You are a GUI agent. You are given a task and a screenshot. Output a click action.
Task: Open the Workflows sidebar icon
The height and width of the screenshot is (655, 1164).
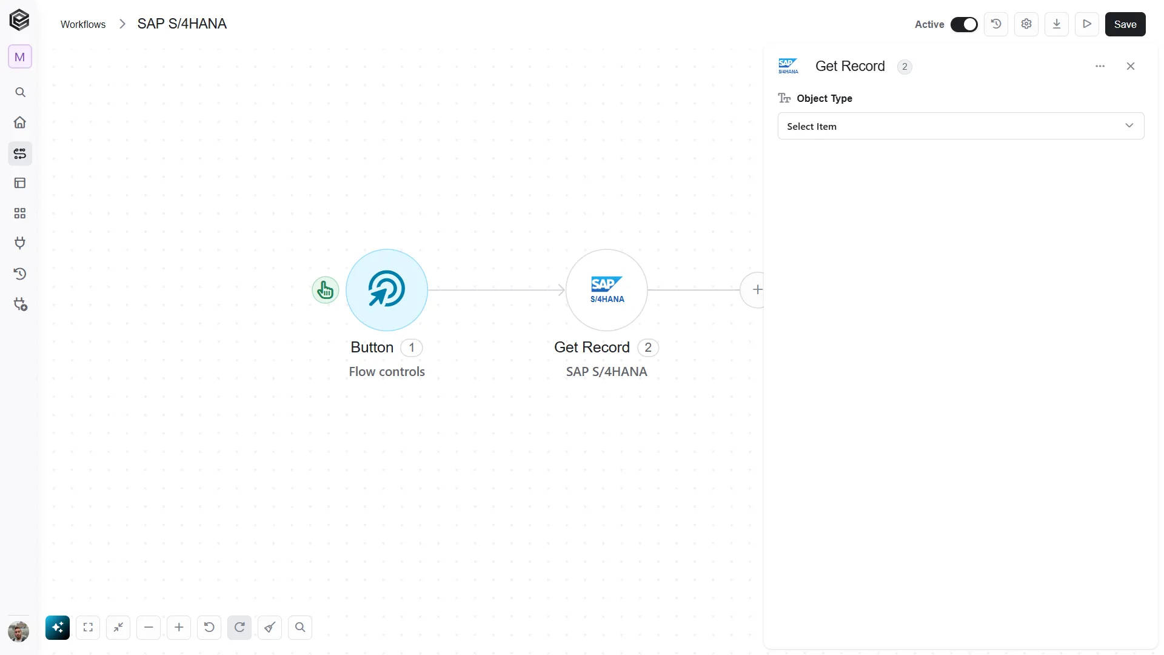click(x=20, y=153)
